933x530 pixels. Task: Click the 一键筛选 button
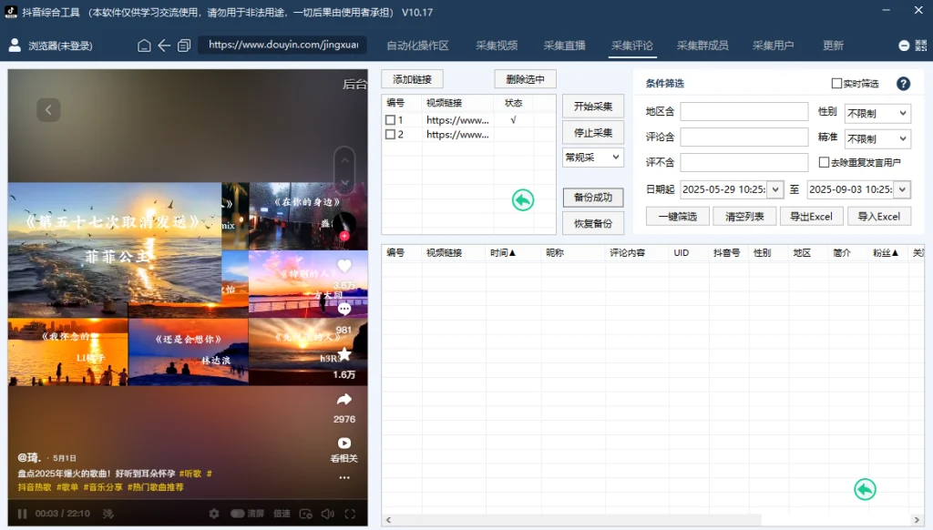click(678, 217)
